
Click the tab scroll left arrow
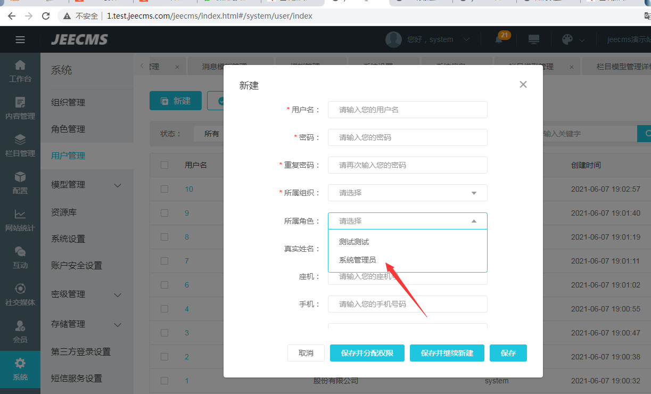tap(142, 66)
